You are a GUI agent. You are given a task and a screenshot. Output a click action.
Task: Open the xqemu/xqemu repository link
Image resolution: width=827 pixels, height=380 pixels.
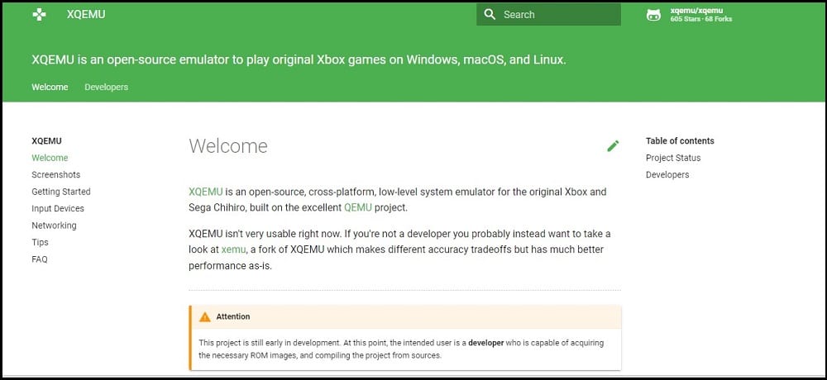pos(696,11)
